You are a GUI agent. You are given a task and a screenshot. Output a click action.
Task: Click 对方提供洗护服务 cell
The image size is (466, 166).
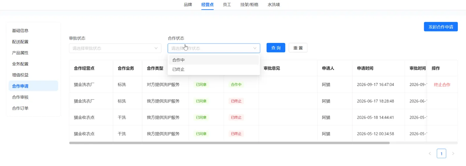[x=163, y=85]
